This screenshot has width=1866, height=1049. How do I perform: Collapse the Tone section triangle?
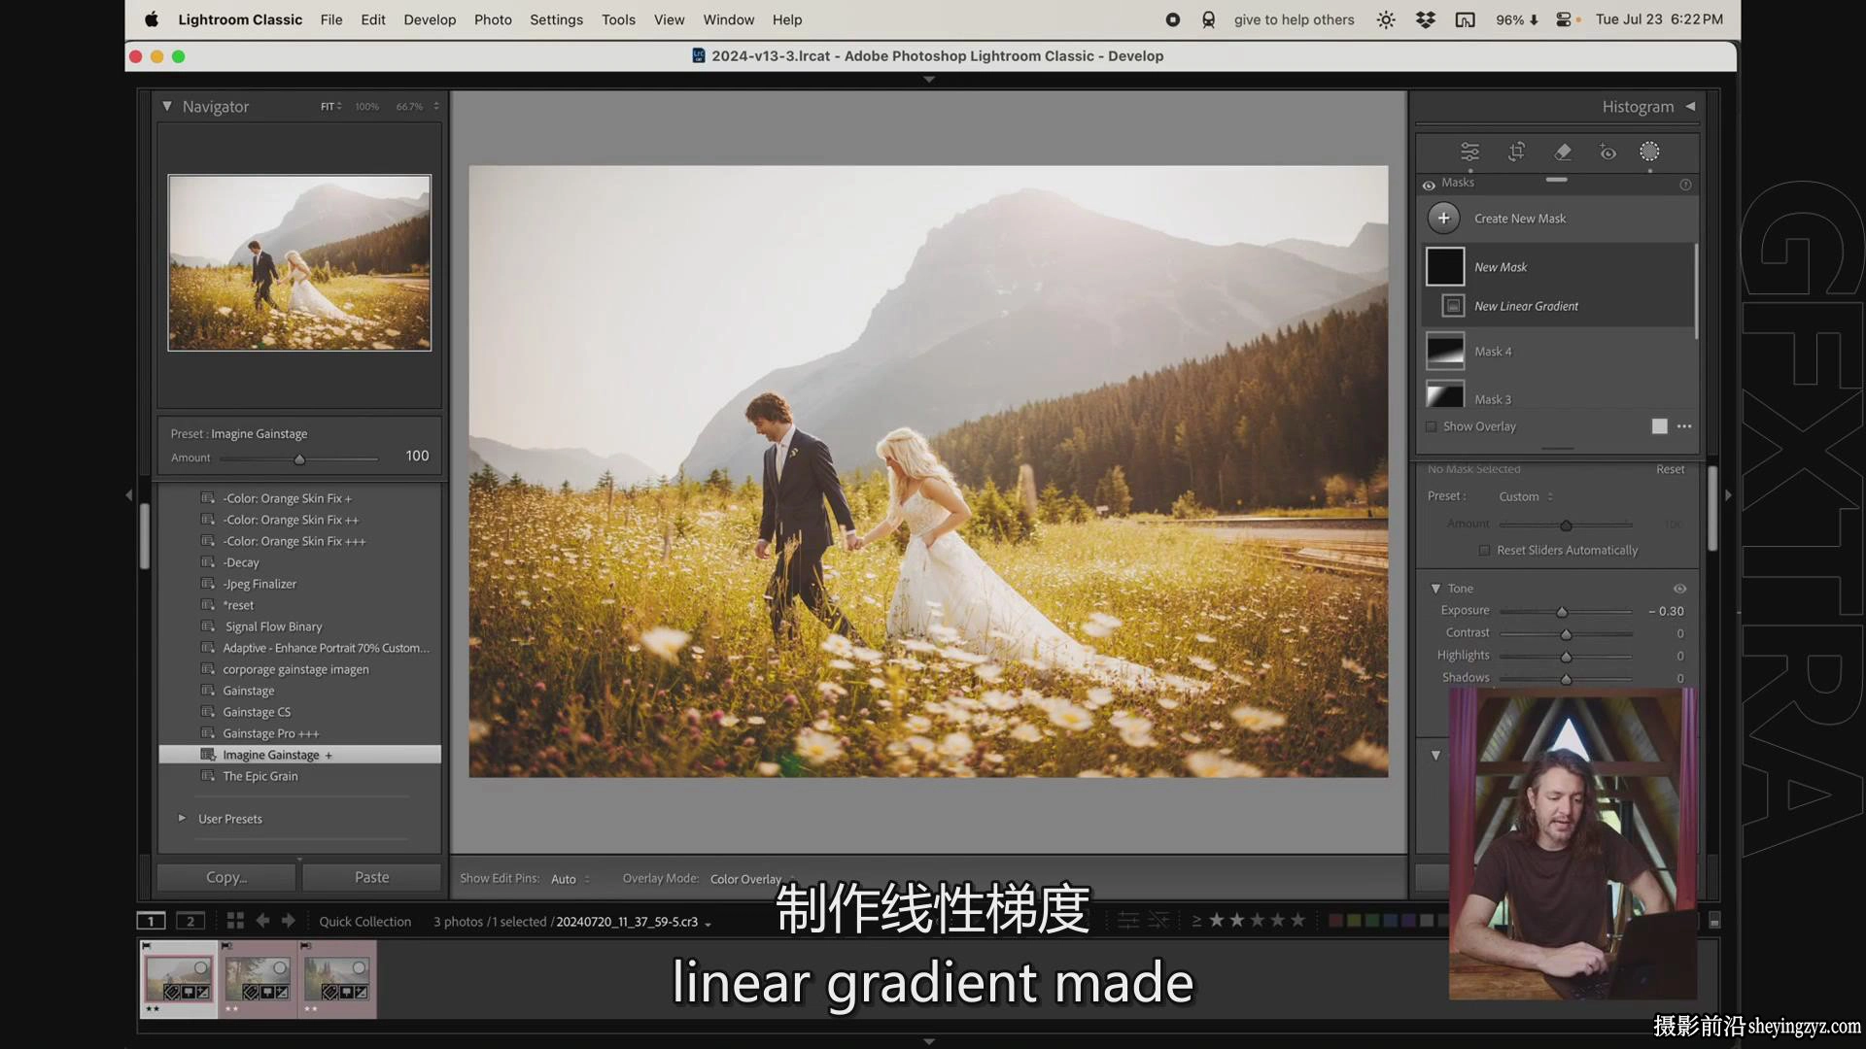click(x=1435, y=589)
